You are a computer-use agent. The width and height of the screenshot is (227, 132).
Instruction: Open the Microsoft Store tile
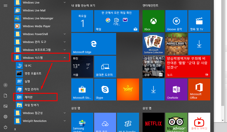pos(82,89)
